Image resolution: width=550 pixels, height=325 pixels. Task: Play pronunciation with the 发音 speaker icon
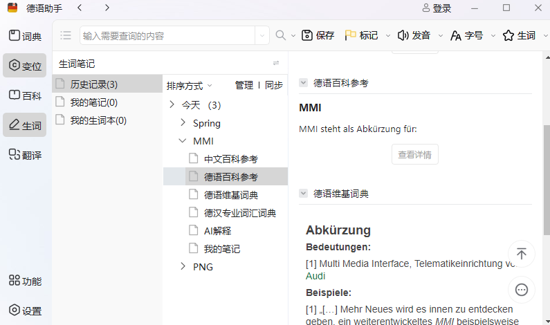coord(403,35)
